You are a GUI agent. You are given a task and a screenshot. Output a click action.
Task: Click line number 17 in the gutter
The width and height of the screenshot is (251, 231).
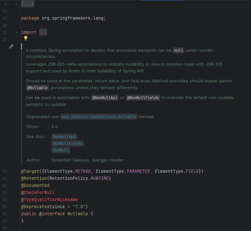(4, 18)
